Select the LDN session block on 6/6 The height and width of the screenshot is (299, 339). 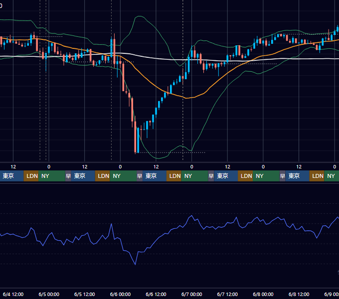click(174, 176)
